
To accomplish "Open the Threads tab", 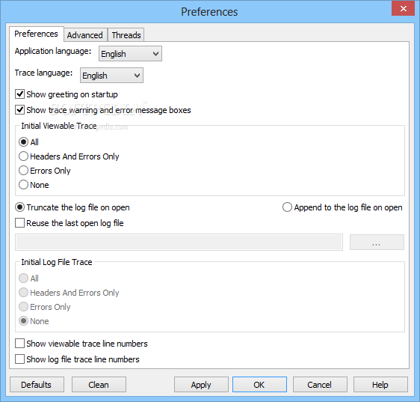I will [x=126, y=35].
